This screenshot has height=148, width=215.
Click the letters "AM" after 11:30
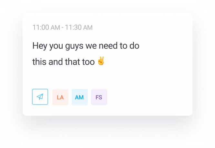click(88, 27)
